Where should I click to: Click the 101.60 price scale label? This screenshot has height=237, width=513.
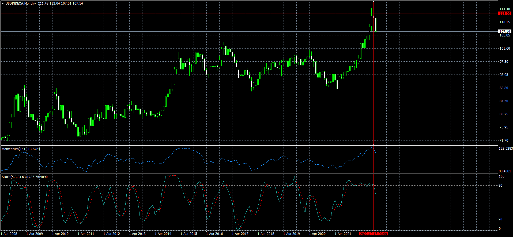click(505, 49)
